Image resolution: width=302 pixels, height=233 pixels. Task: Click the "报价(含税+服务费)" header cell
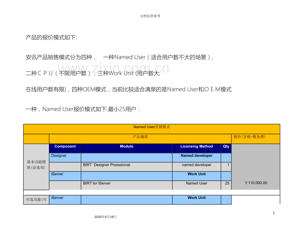tap(249, 137)
